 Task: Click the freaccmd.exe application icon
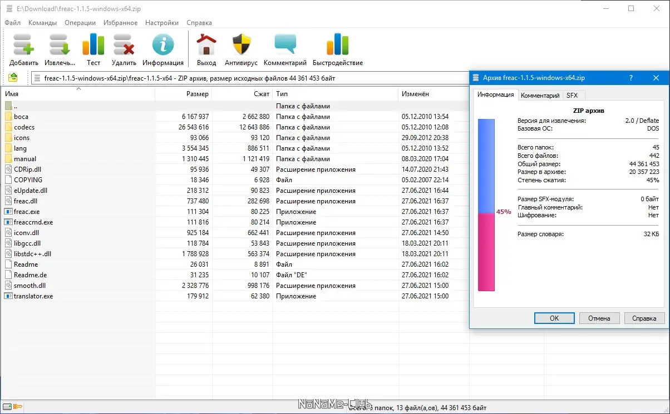[8, 222]
